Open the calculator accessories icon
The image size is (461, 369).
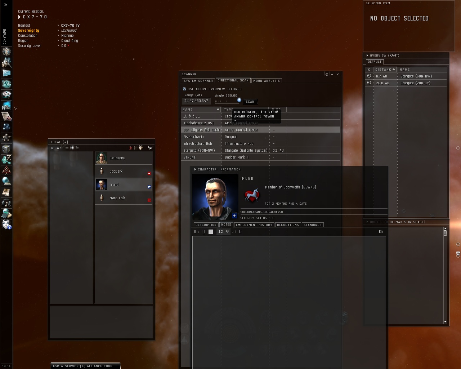6,213
